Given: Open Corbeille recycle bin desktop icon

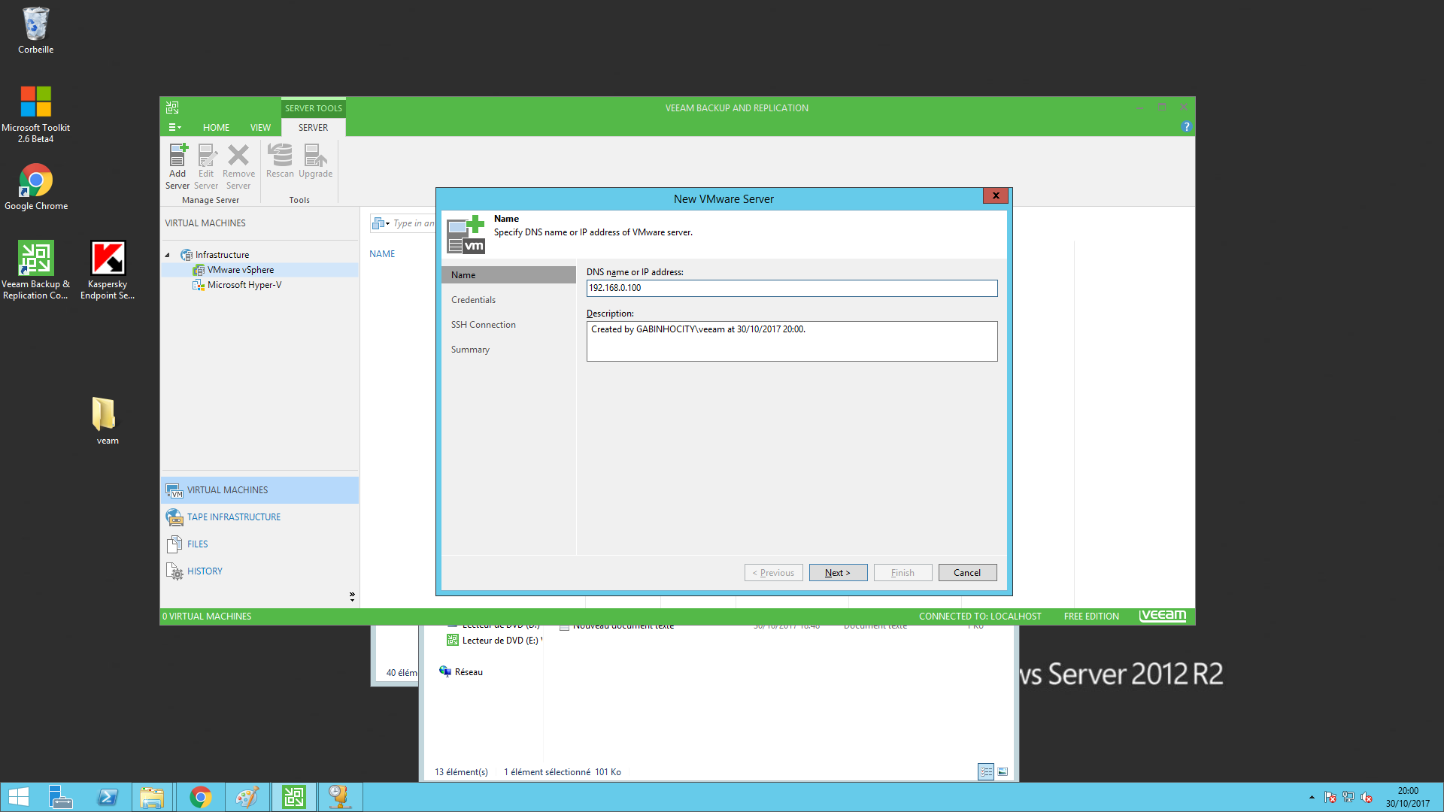Looking at the screenshot, I should pyautogui.click(x=35, y=31).
